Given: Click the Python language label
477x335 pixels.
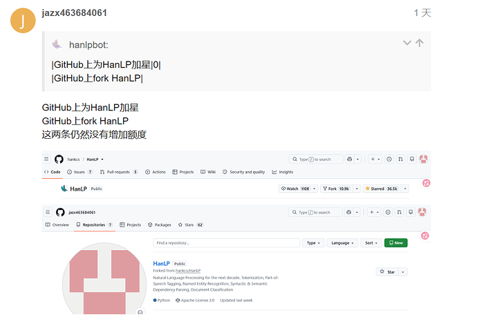Looking at the screenshot, I should (x=162, y=300).
